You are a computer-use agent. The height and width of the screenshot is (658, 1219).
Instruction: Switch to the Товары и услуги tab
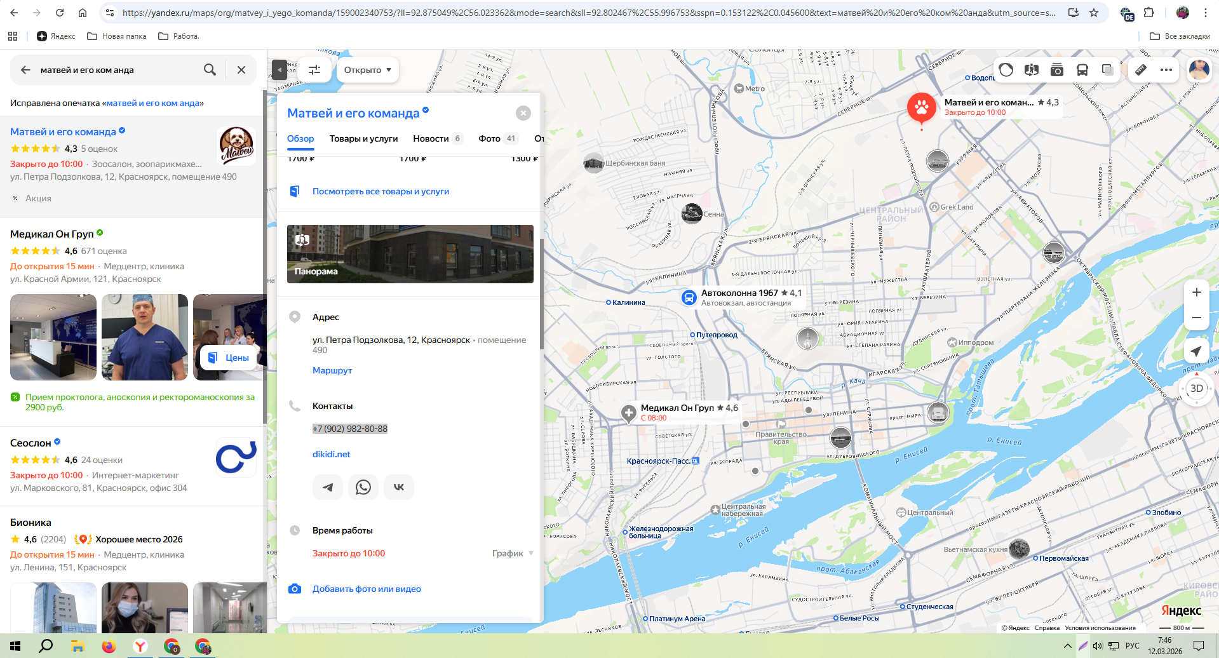(363, 138)
